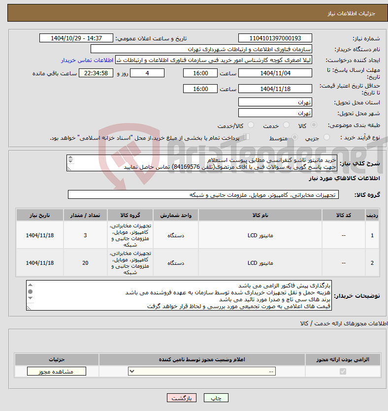Click the need number field 1104101397000193
This screenshot has height=411, width=388.
[x=275, y=38]
